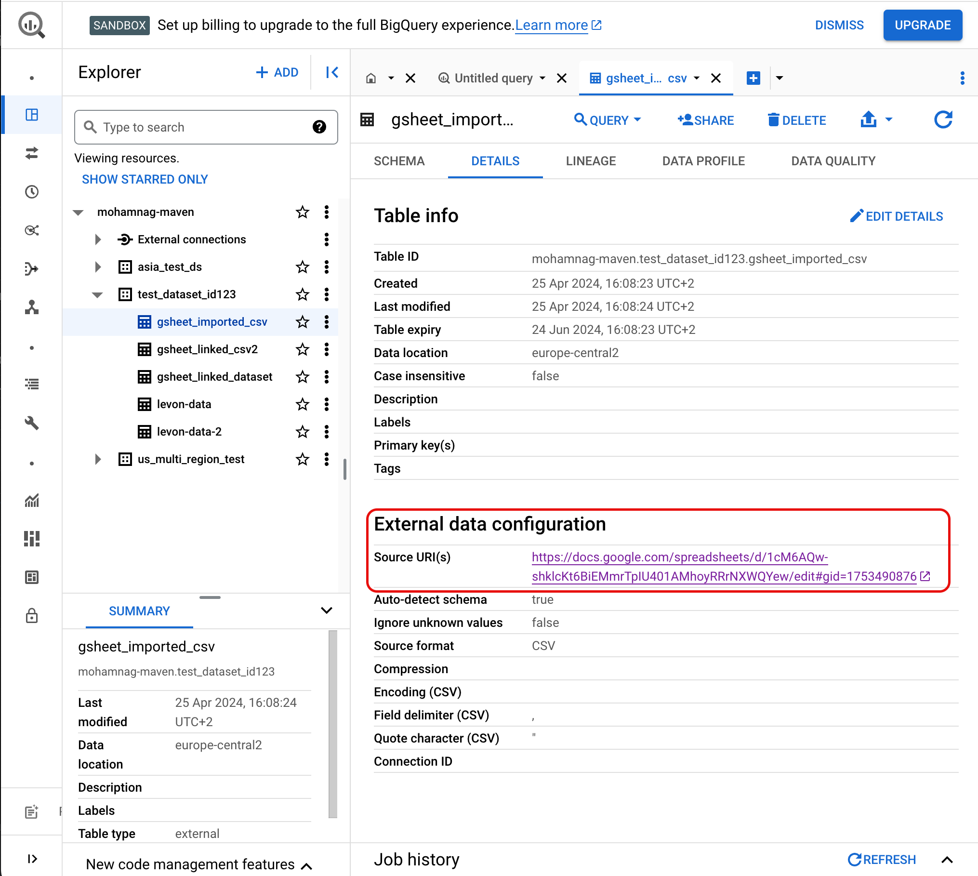Star the gsheet_imported_csv table
This screenshot has height=876, width=978.
click(x=303, y=322)
